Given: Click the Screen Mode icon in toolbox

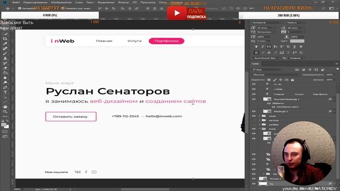Looking at the screenshot, I should pyautogui.click(x=5, y=137).
